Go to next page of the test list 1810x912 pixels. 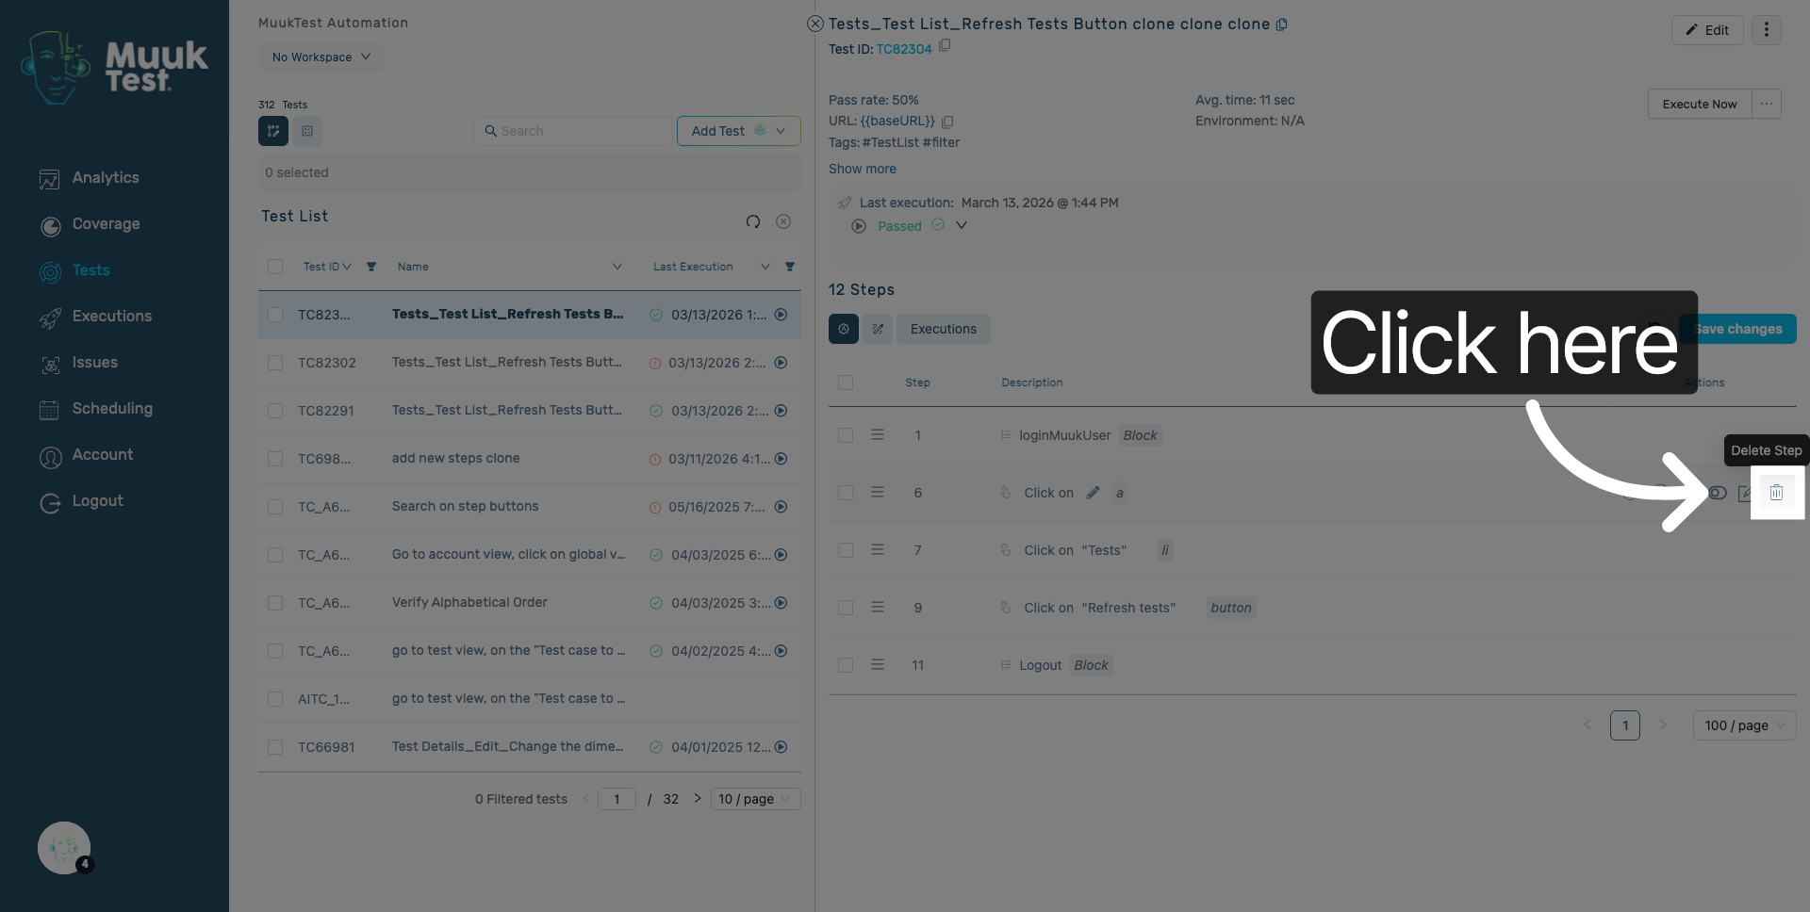(x=698, y=798)
